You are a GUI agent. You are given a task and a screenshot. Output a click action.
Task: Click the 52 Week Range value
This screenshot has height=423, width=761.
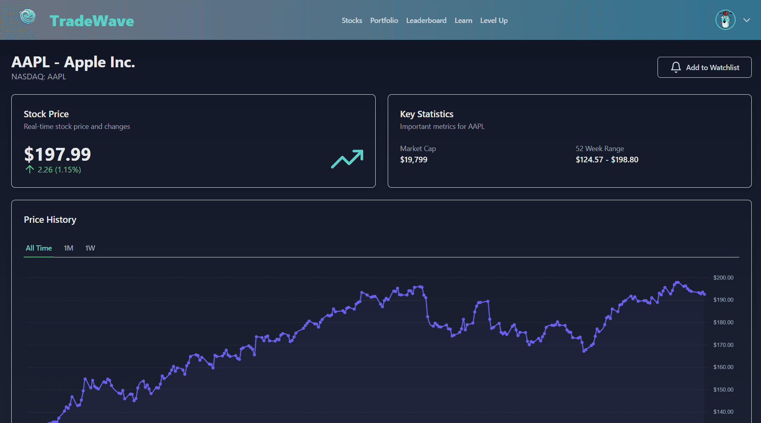(x=607, y=160)
